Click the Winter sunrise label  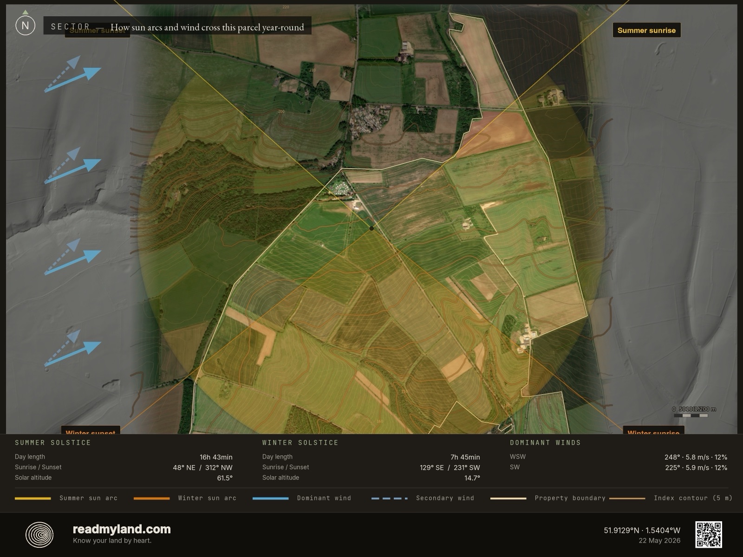pyautogui.click(x=653, y=430)
